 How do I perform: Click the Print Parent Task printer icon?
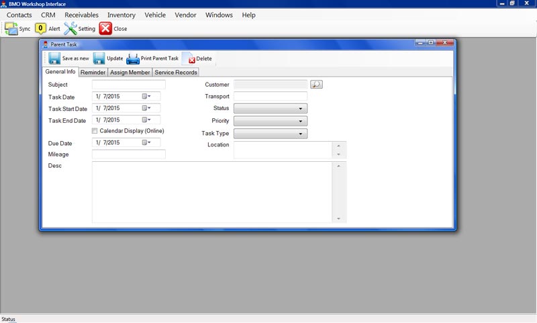click(x=133, y=59)
